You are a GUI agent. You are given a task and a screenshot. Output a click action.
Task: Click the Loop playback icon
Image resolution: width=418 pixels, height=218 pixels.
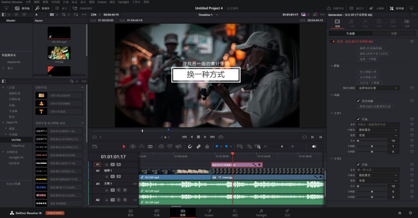pos(221,137)
